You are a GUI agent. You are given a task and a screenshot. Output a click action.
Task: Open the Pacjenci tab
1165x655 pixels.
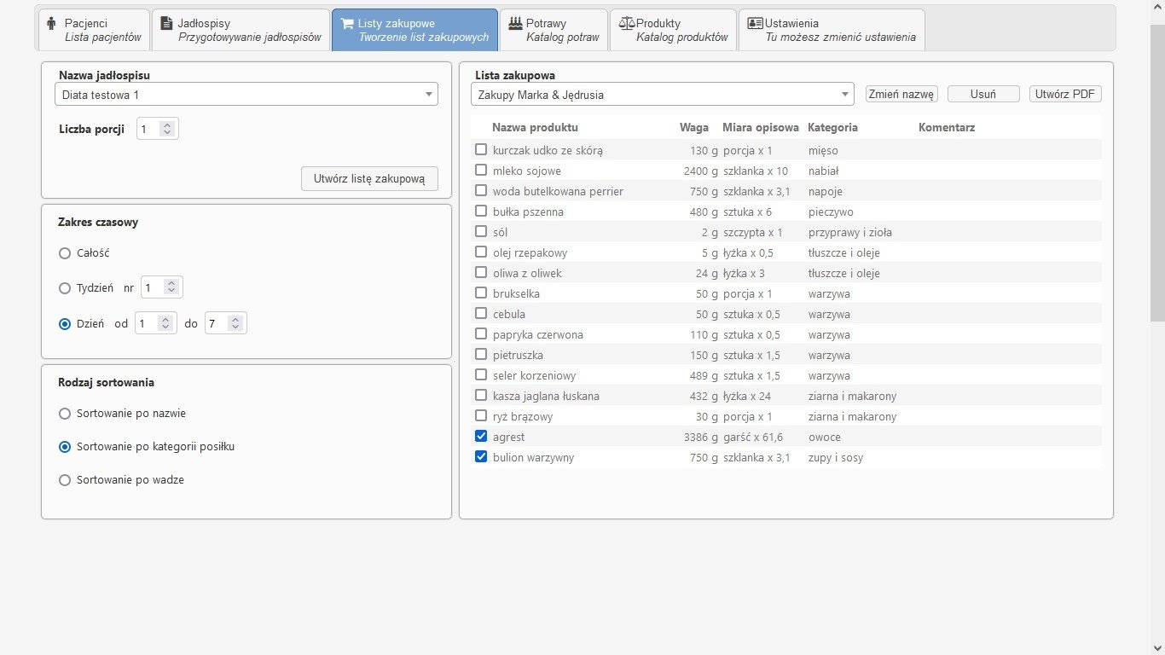94,30
